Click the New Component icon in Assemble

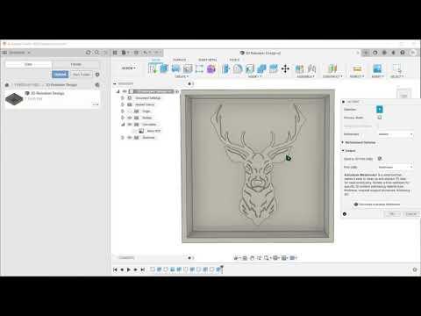pos(299,68)
